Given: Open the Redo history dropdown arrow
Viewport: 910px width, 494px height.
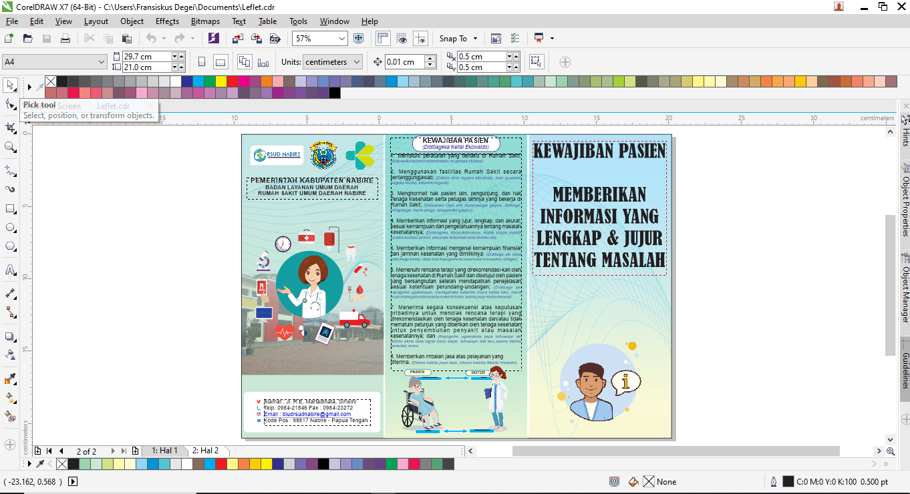Looking at the screenshot, I should click(192, 39).
